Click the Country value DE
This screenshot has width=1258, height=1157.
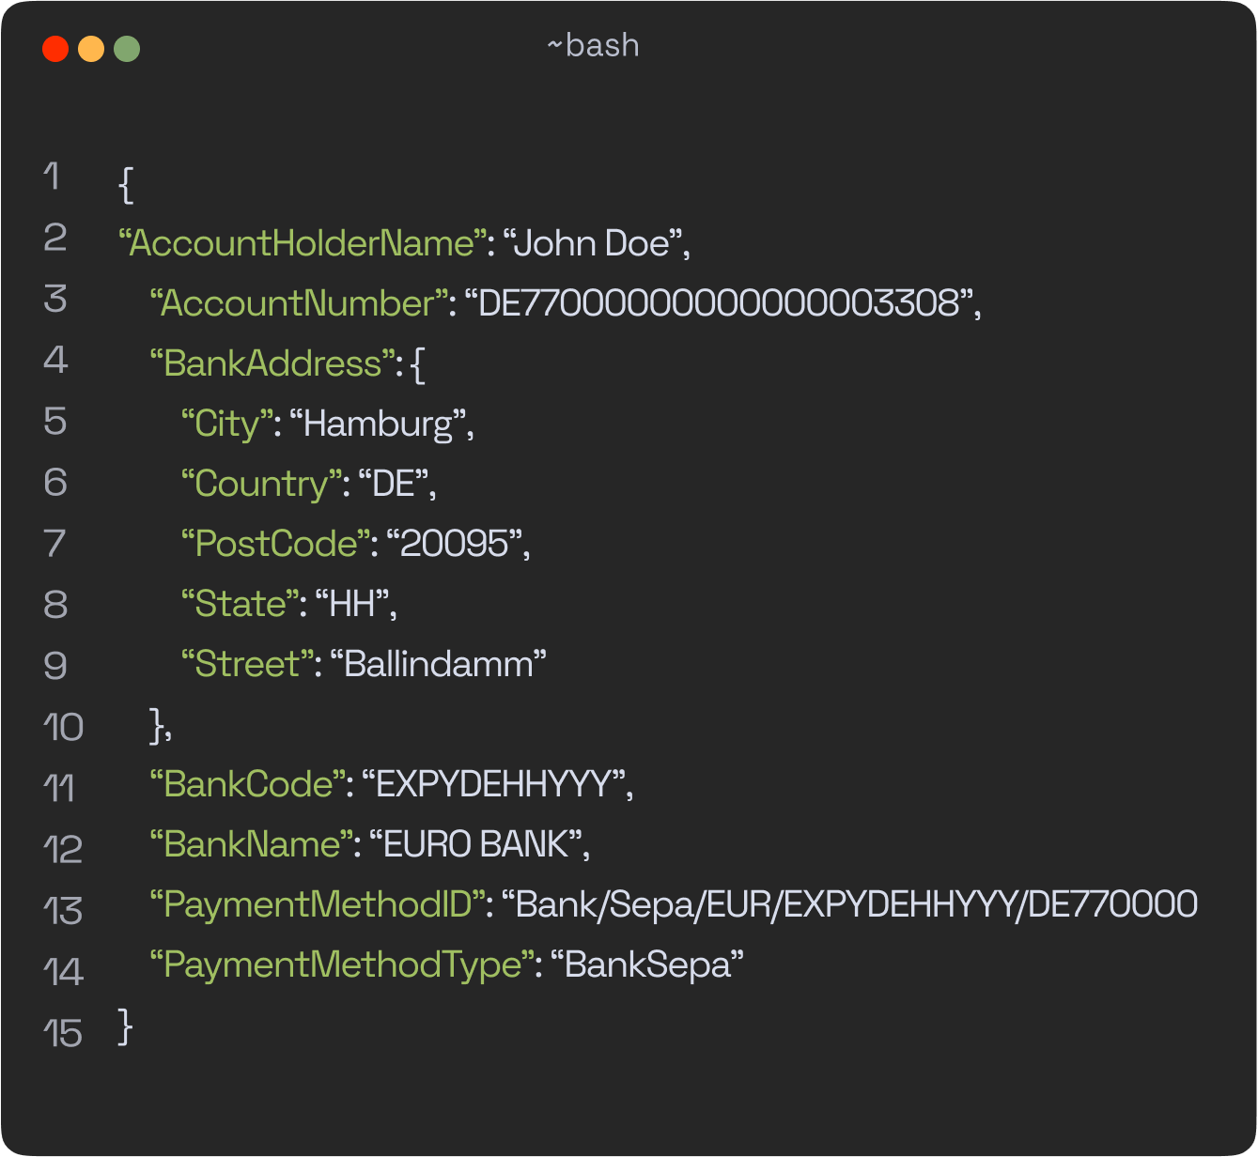coord(395,484)
